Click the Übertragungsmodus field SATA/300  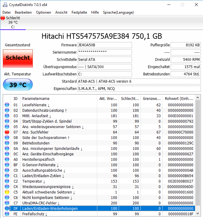click(x=105, y=67)
